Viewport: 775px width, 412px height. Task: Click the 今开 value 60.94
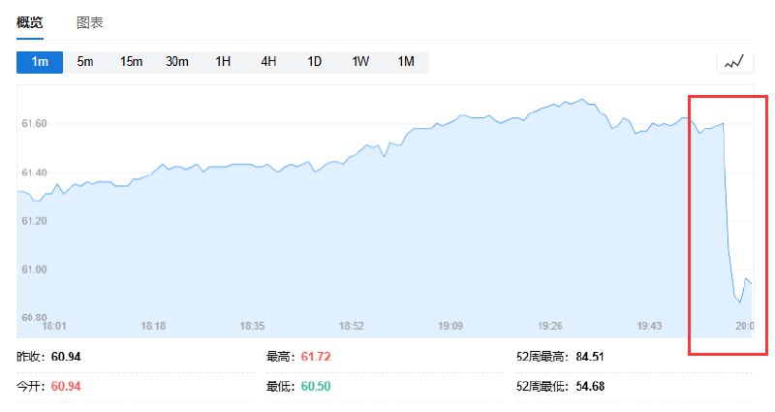[x=66, y=386]
